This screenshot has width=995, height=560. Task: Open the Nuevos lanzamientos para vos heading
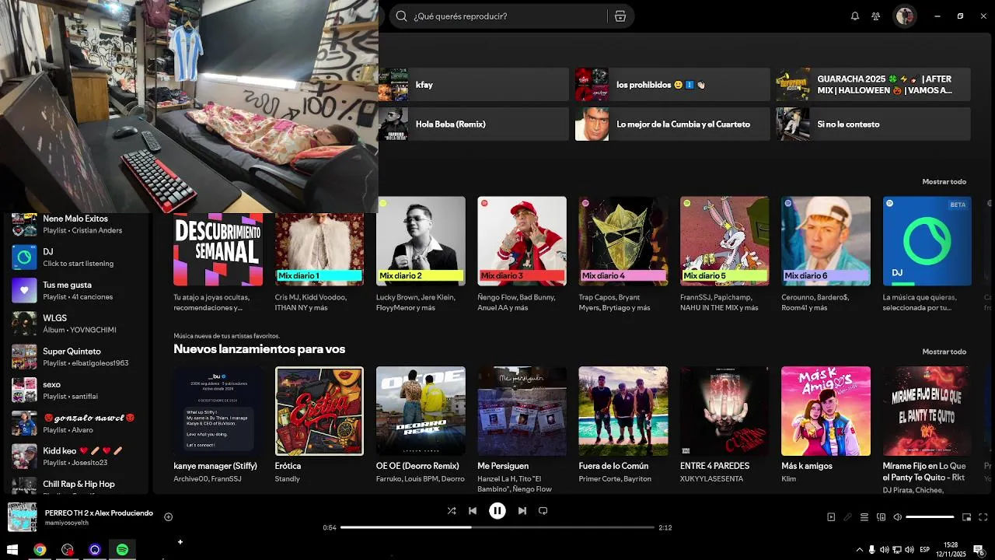259,349
